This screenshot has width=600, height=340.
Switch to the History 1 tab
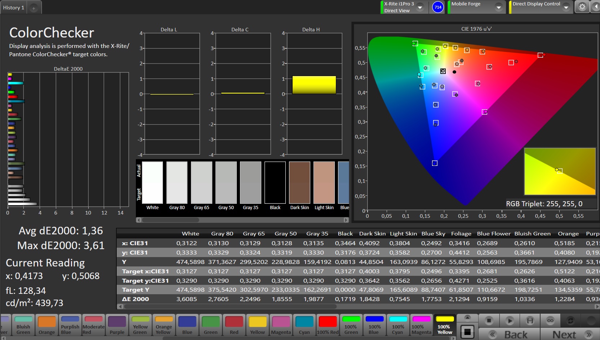(14, 8)
